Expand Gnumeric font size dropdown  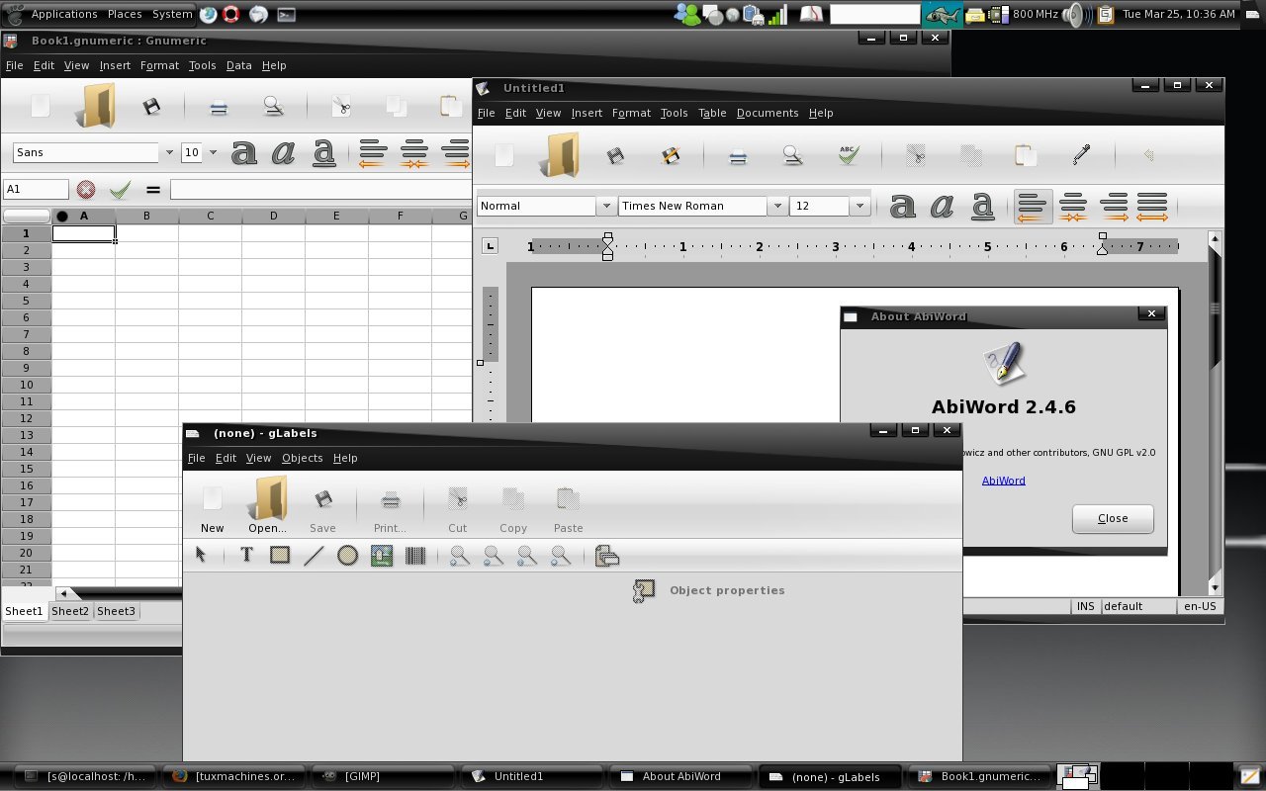[214, 152]
